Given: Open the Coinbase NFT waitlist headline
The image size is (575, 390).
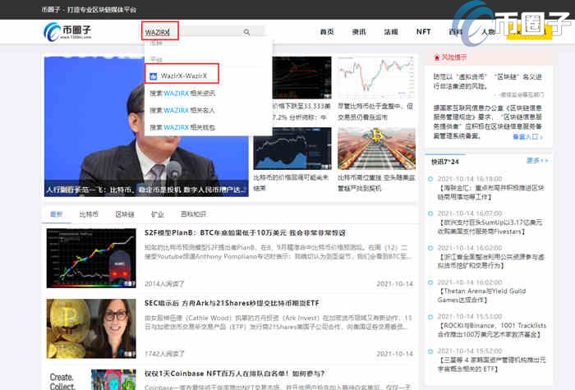Looking at the screenshot, I should point(234,374).
